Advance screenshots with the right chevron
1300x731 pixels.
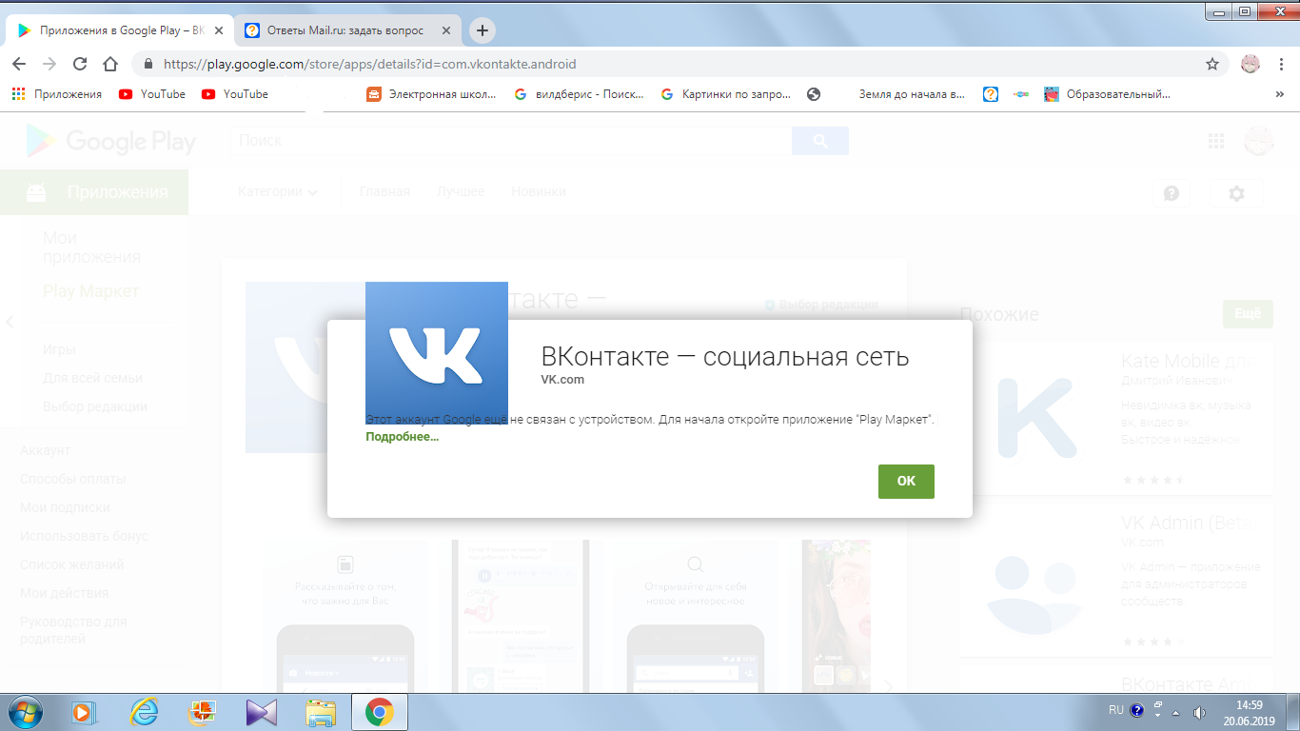[889, 685]
